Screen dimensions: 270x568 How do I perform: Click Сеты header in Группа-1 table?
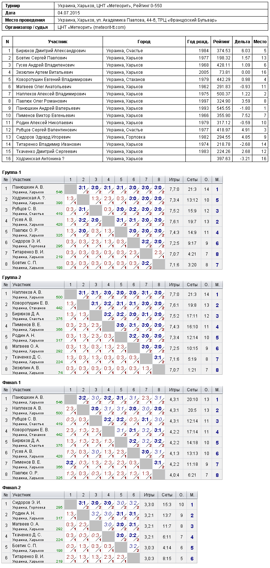[x=192, y=180]
